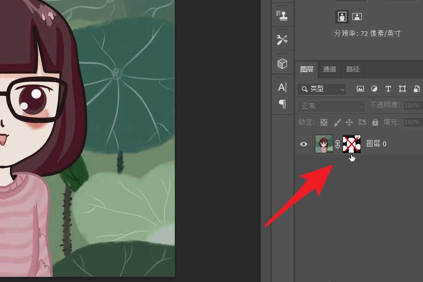Switch to the 通道 tab
The image size is (423, 282).
(330, 69)
